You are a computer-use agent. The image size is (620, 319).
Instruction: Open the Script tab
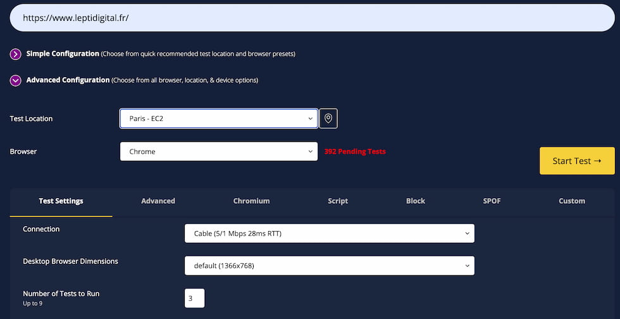point(338,201)
